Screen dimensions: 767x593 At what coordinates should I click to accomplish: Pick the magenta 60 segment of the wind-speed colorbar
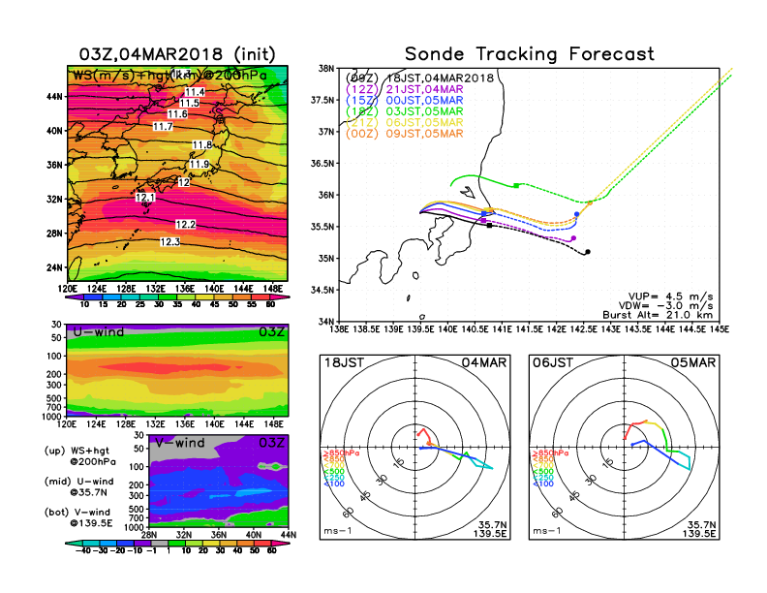[280, 297]
